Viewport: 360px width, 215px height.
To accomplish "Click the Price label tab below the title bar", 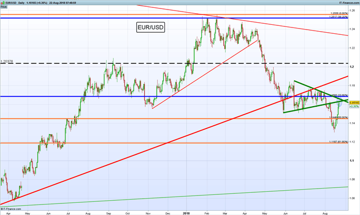I will point(3,7).
